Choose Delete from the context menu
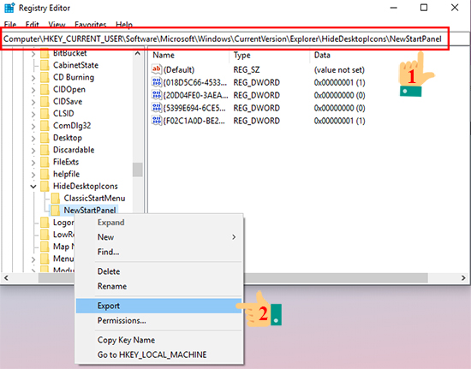This screenshot has width=471, height=369. tap(158, 271)
